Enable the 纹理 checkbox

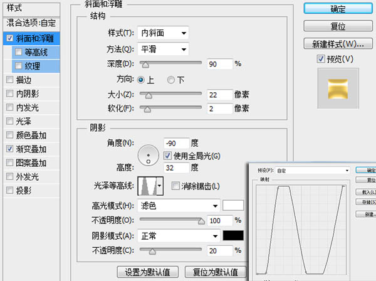[x=18, y=66]
